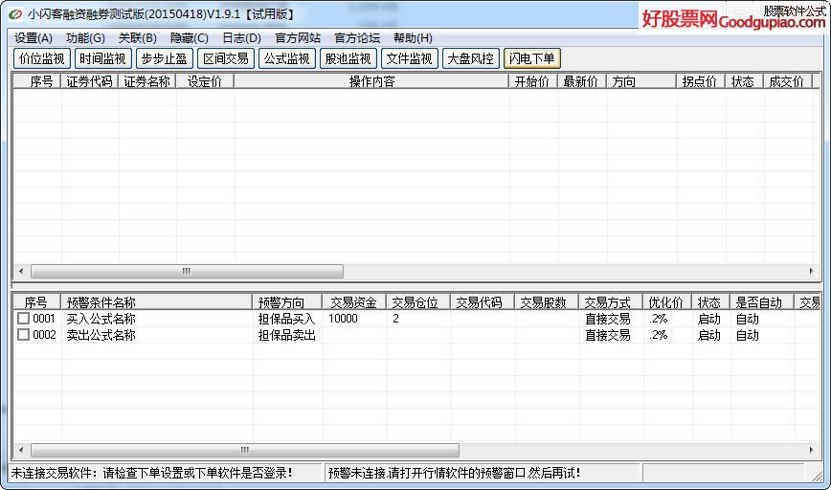This screenshot has width=831, height=490.
Task: Open the 官方网站 menu item
Action: point(298,38)
